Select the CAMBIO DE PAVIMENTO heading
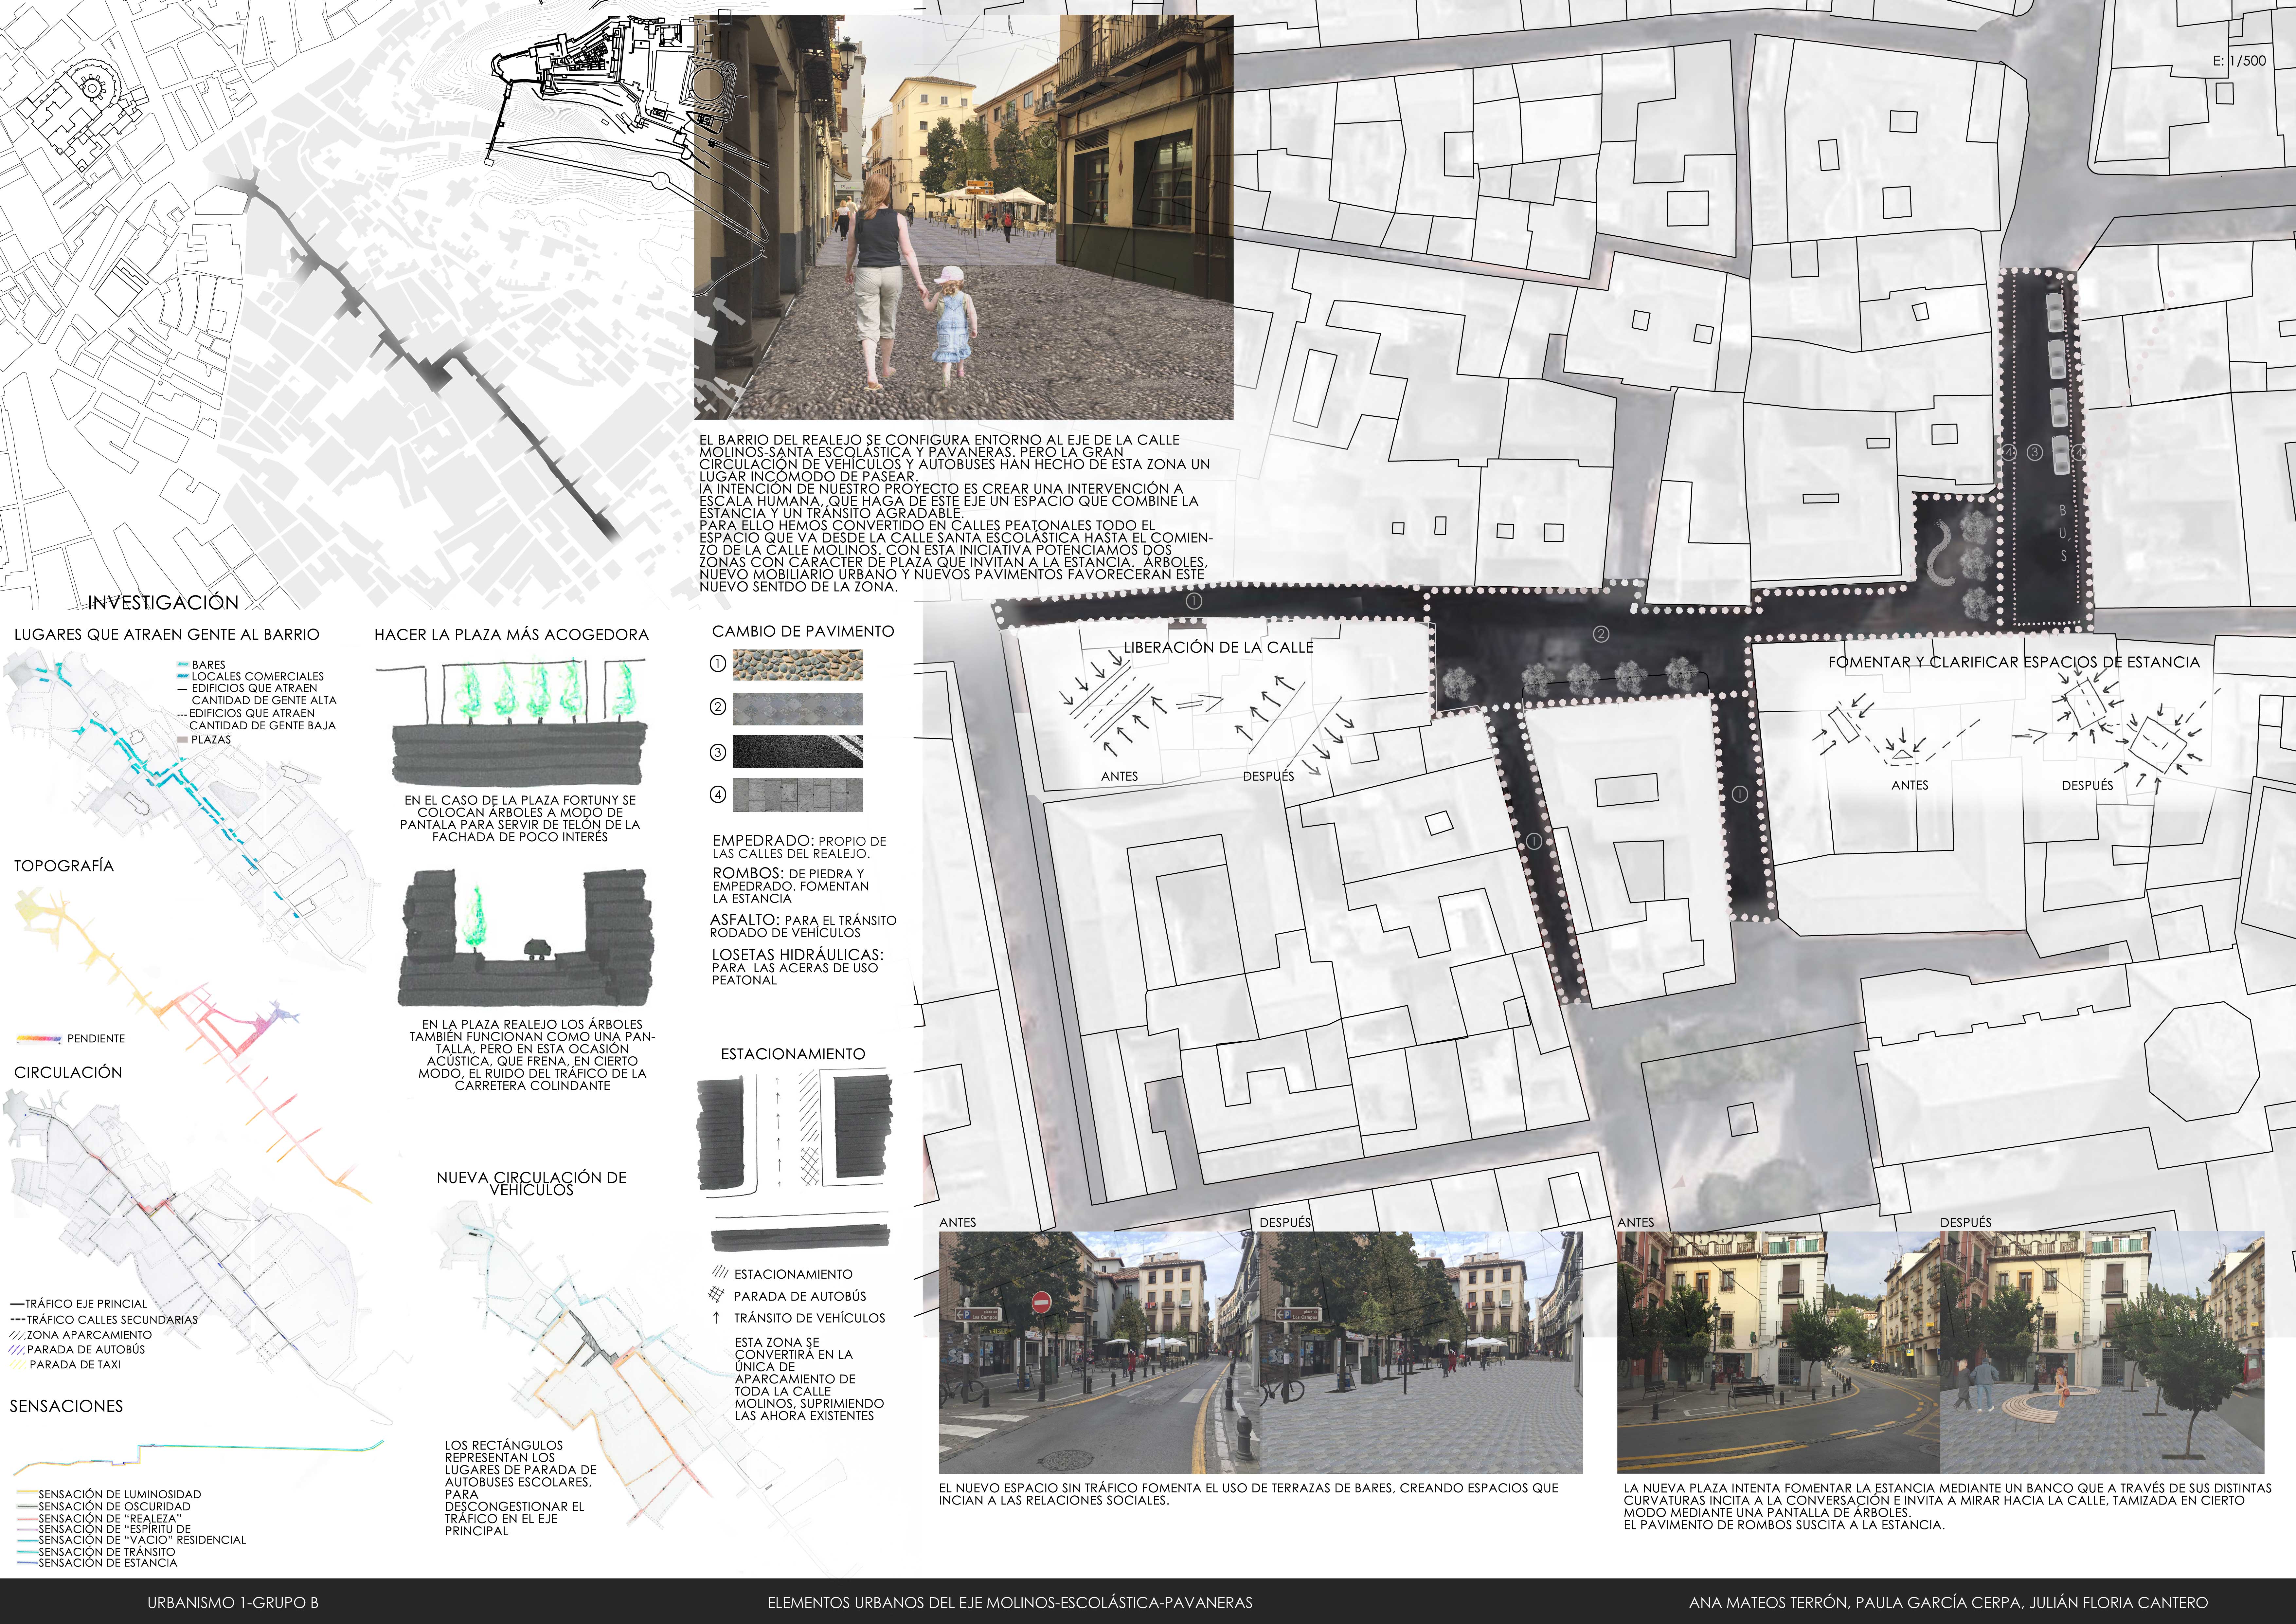Viewport: 2296px width, 1624px height. click(x=803, y=631)
